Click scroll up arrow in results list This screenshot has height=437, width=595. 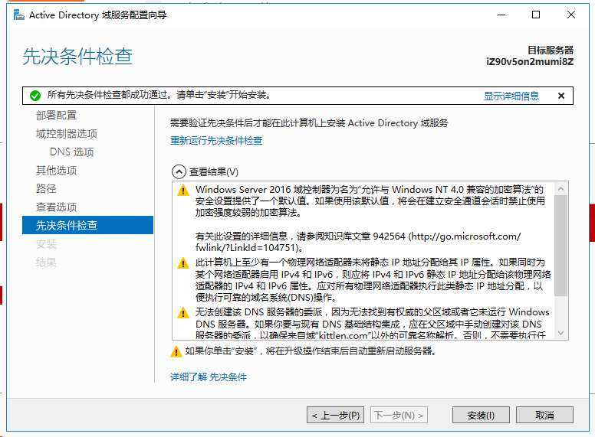point(560,188)
